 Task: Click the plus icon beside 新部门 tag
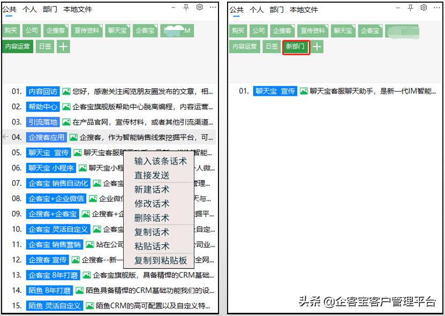point(315,47)
